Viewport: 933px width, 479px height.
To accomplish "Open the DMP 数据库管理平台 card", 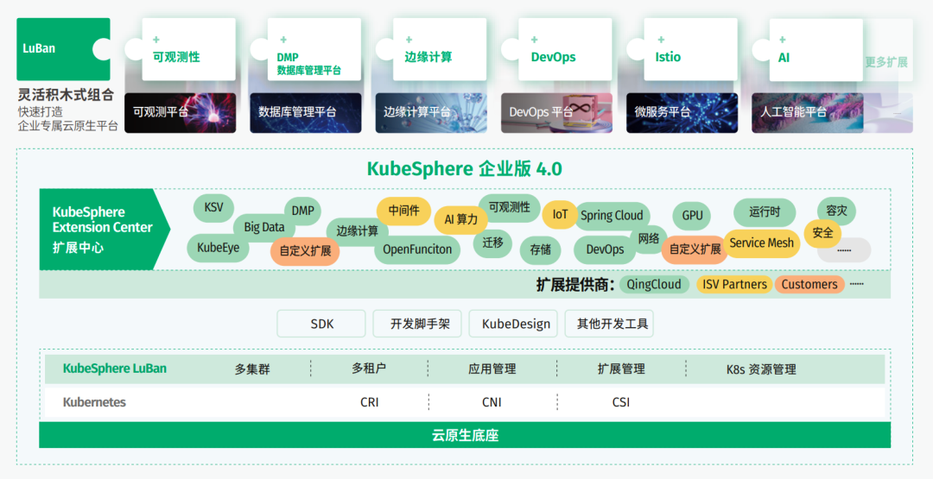I will tap(314, 49).
